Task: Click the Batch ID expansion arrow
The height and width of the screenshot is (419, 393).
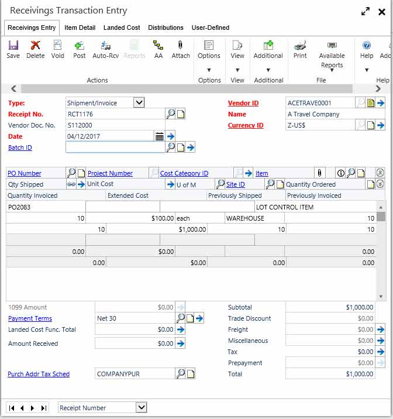Action: (x=191, y=147)
